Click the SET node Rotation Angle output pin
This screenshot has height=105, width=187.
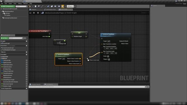click(x=86, y=36)
